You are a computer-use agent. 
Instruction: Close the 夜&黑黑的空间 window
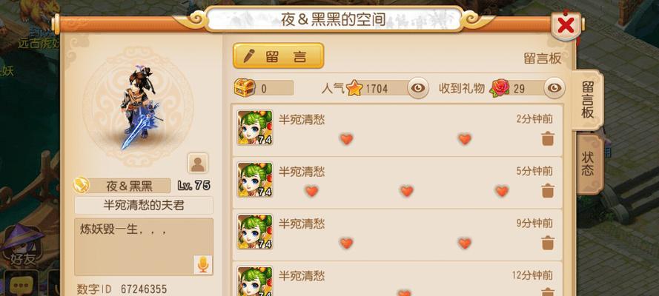click(566, 26)
